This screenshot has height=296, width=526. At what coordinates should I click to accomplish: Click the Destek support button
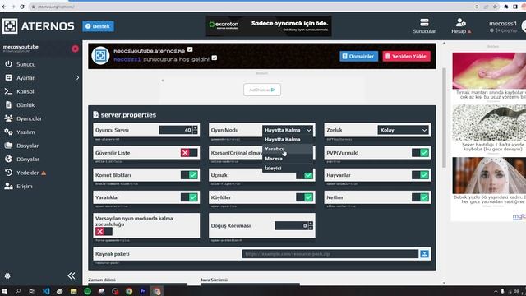pos(98,26)
